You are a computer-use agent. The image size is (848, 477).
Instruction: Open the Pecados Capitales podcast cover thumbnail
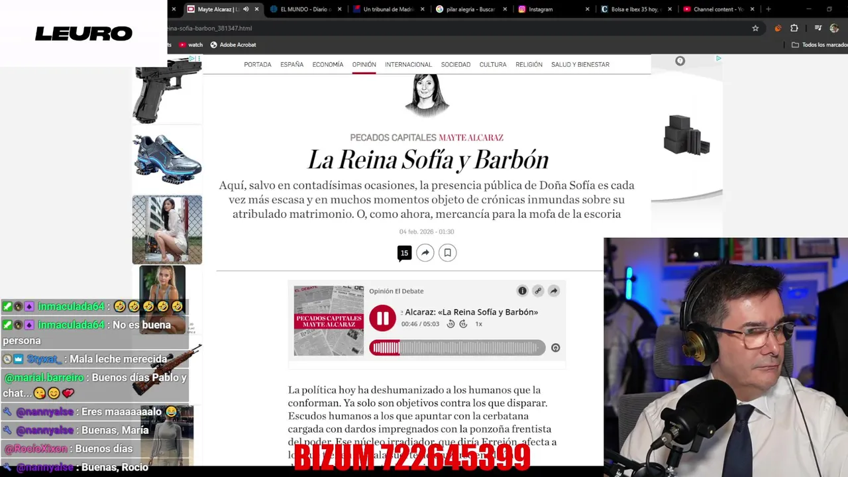(329, 321)
